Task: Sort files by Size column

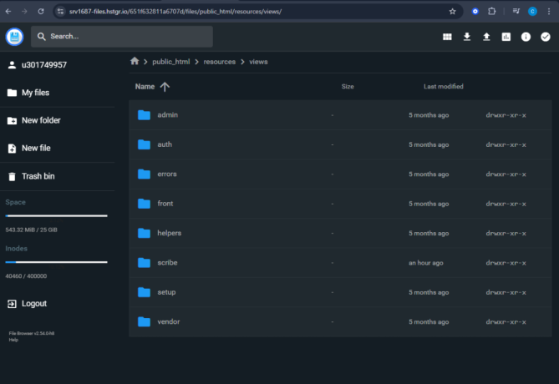Action: click(348, 87)
